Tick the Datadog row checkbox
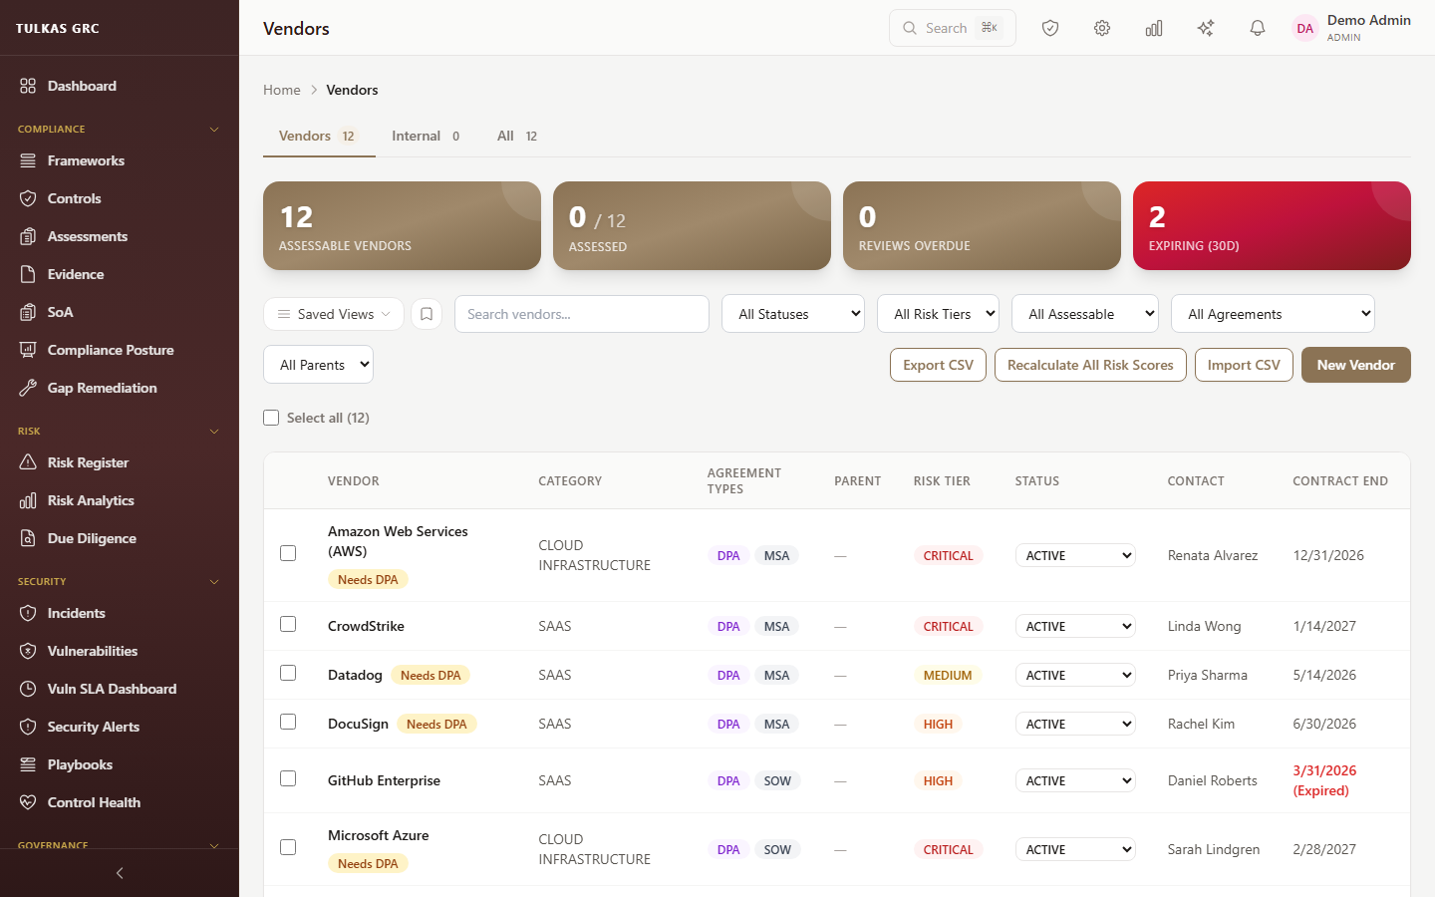Image resolution: width=1435 pixels, height=897 pixels. pyautogui.click(x=288, y=673)
